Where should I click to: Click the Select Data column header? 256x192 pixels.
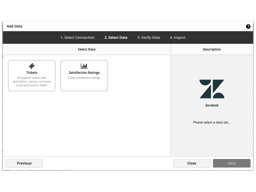(x=86, y=49)
